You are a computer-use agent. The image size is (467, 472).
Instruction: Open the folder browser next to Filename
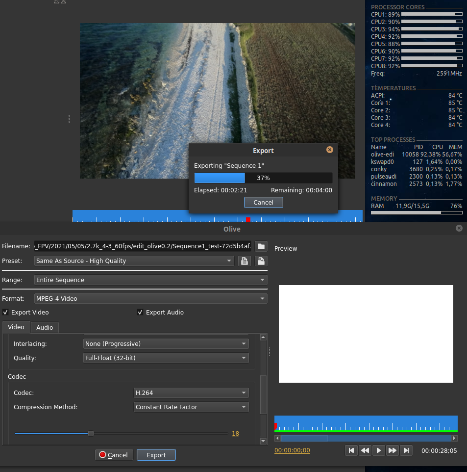[x=261, y=246]
